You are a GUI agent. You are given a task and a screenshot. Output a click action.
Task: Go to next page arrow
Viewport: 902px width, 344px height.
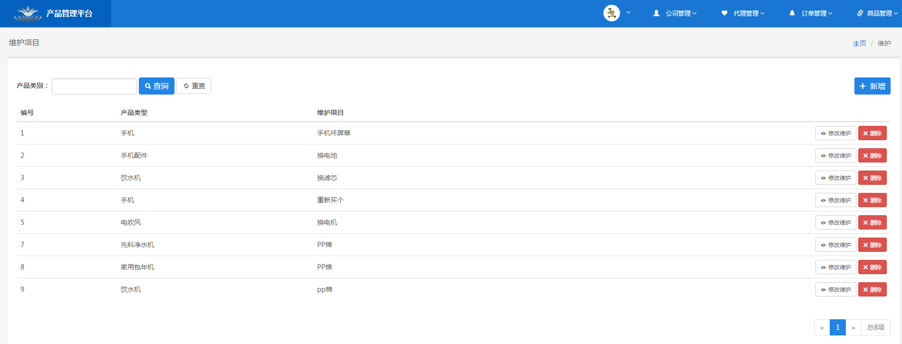click(854, 327)
